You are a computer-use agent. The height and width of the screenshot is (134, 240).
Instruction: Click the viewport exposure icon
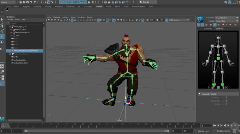[x=148, y=20]
